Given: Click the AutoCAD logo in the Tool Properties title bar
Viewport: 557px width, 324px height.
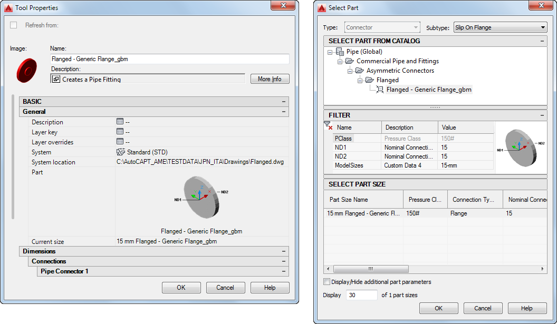Looking at the screenshot, I should point(8,7).
